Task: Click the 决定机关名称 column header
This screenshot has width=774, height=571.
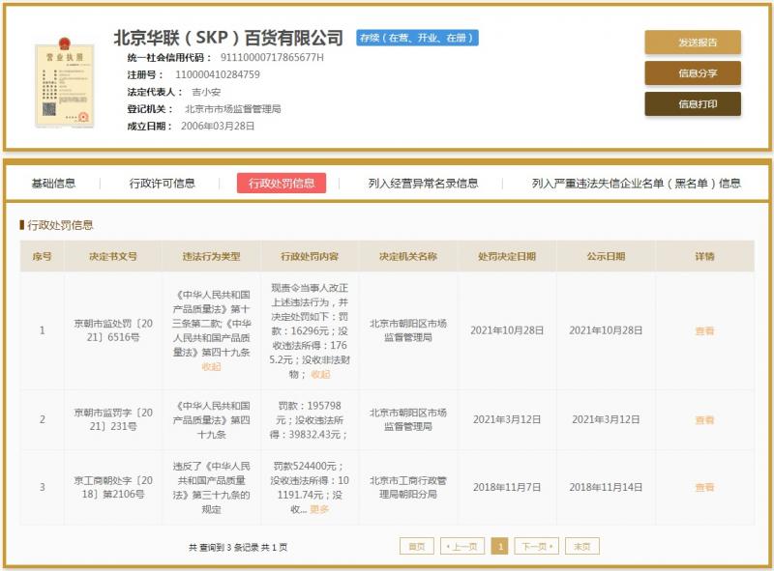Action: click(x=408, y=256)
